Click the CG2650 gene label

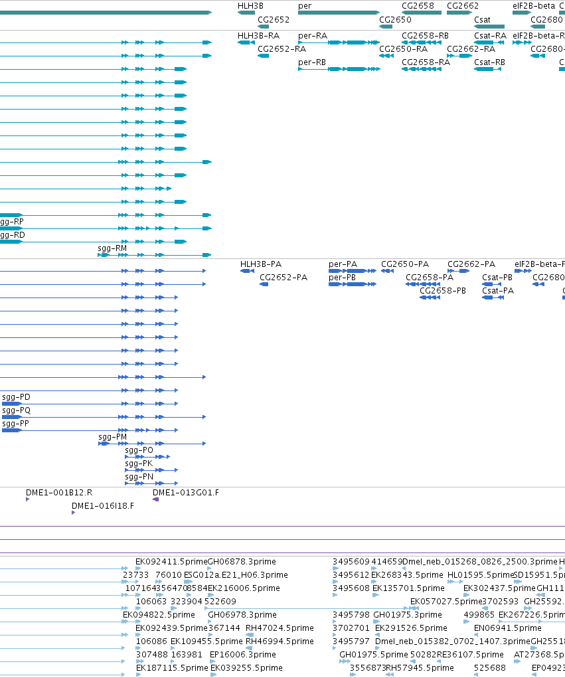pos(395,19)
